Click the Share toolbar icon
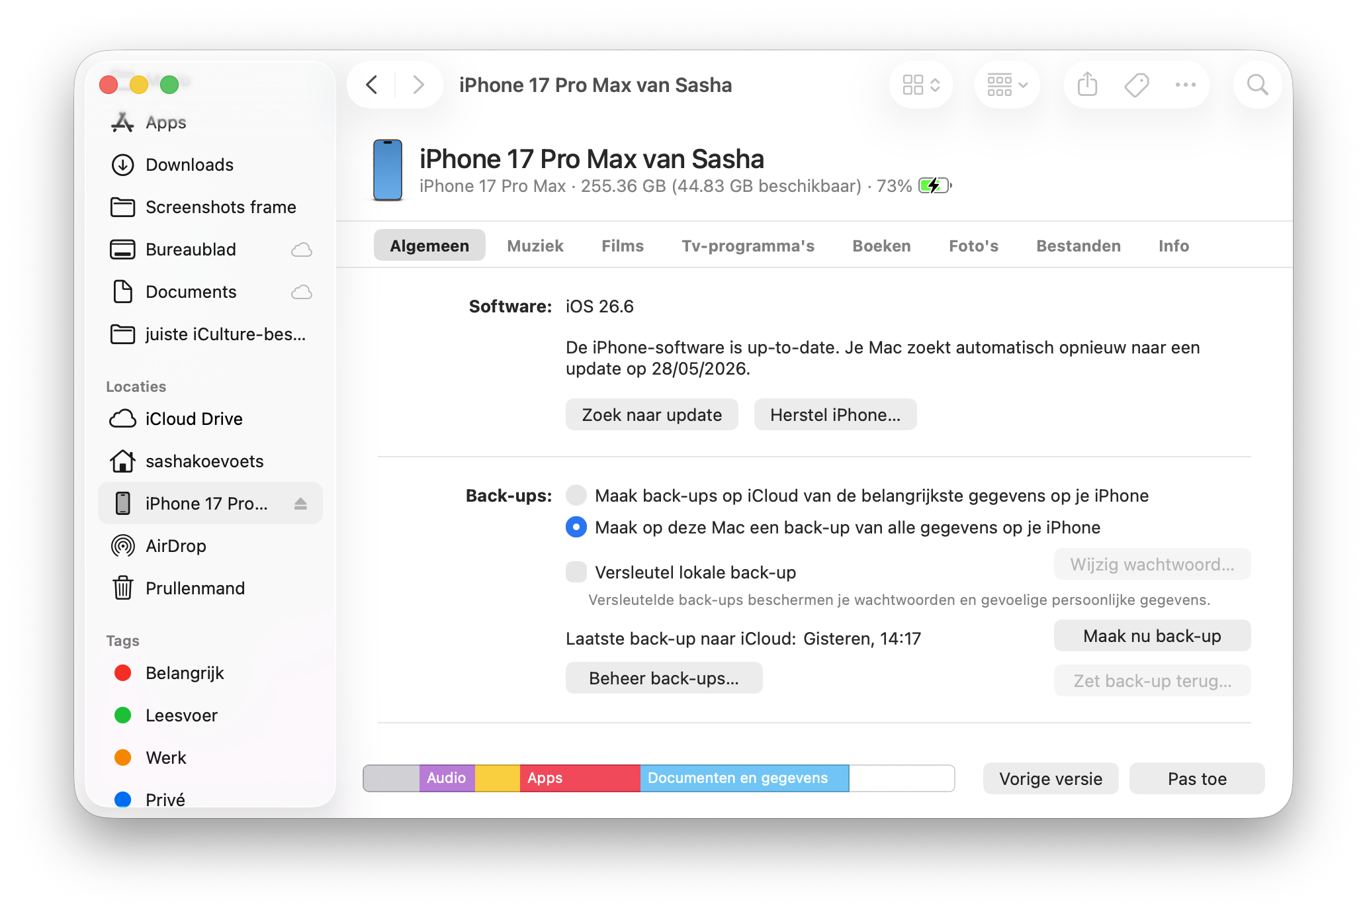The height and width of the screenshot is (916, 1367). [x=1087, y=85]
